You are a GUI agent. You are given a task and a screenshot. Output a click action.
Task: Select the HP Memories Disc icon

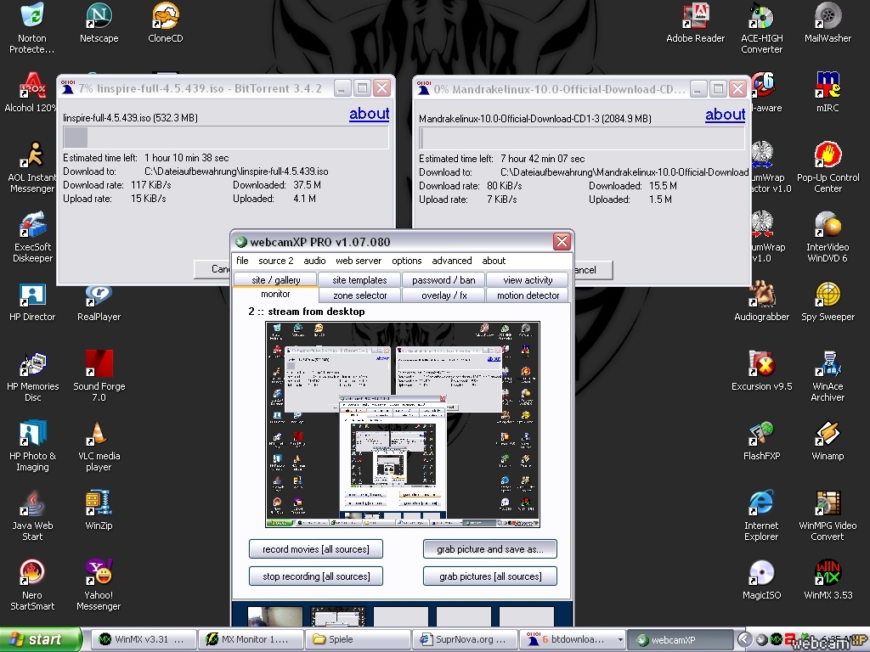(x=32, y=376)
